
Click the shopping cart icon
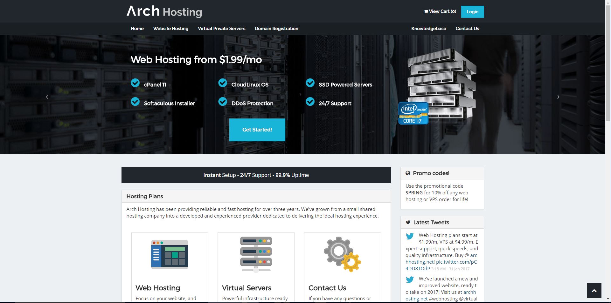click(426, 11)
